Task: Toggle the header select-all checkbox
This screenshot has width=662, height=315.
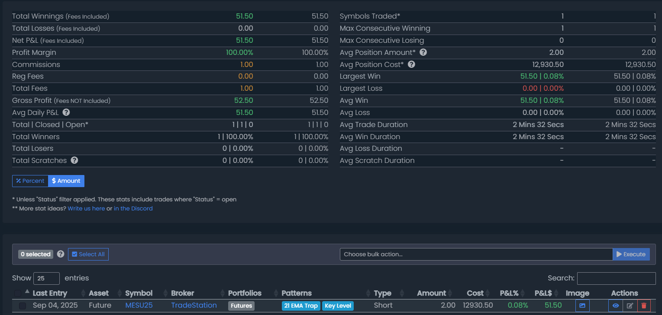Action: (x=18, y=293)
